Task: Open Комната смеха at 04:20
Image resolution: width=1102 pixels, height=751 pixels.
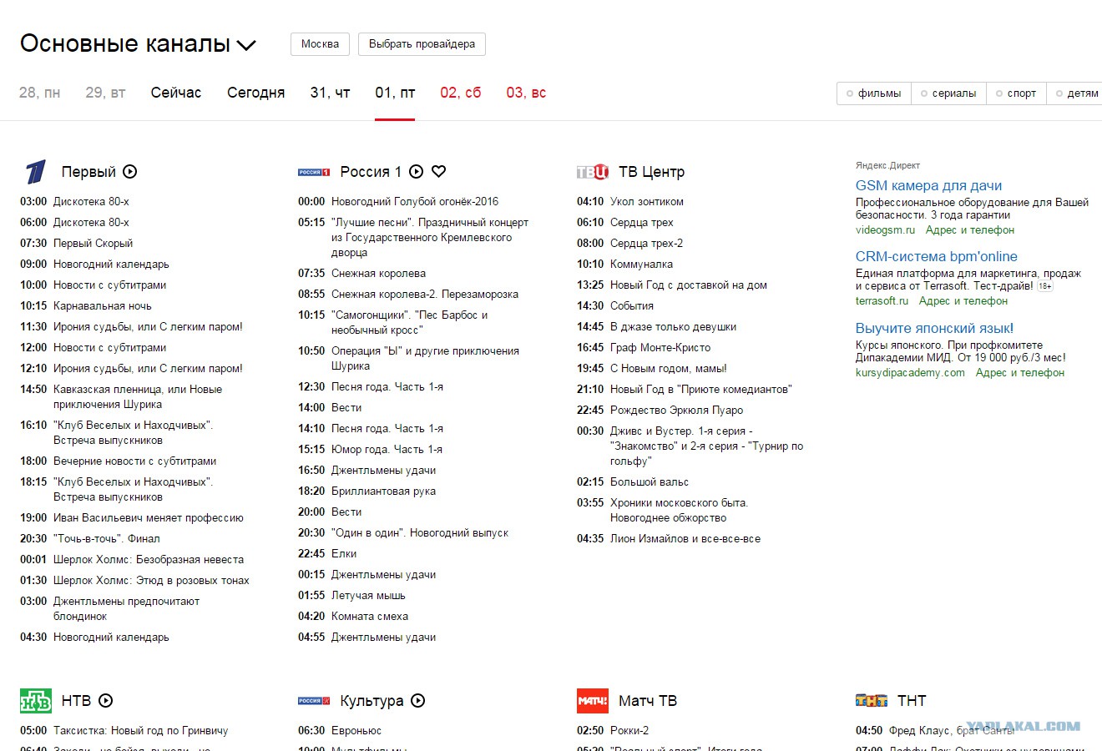Action: coord(370,617)
